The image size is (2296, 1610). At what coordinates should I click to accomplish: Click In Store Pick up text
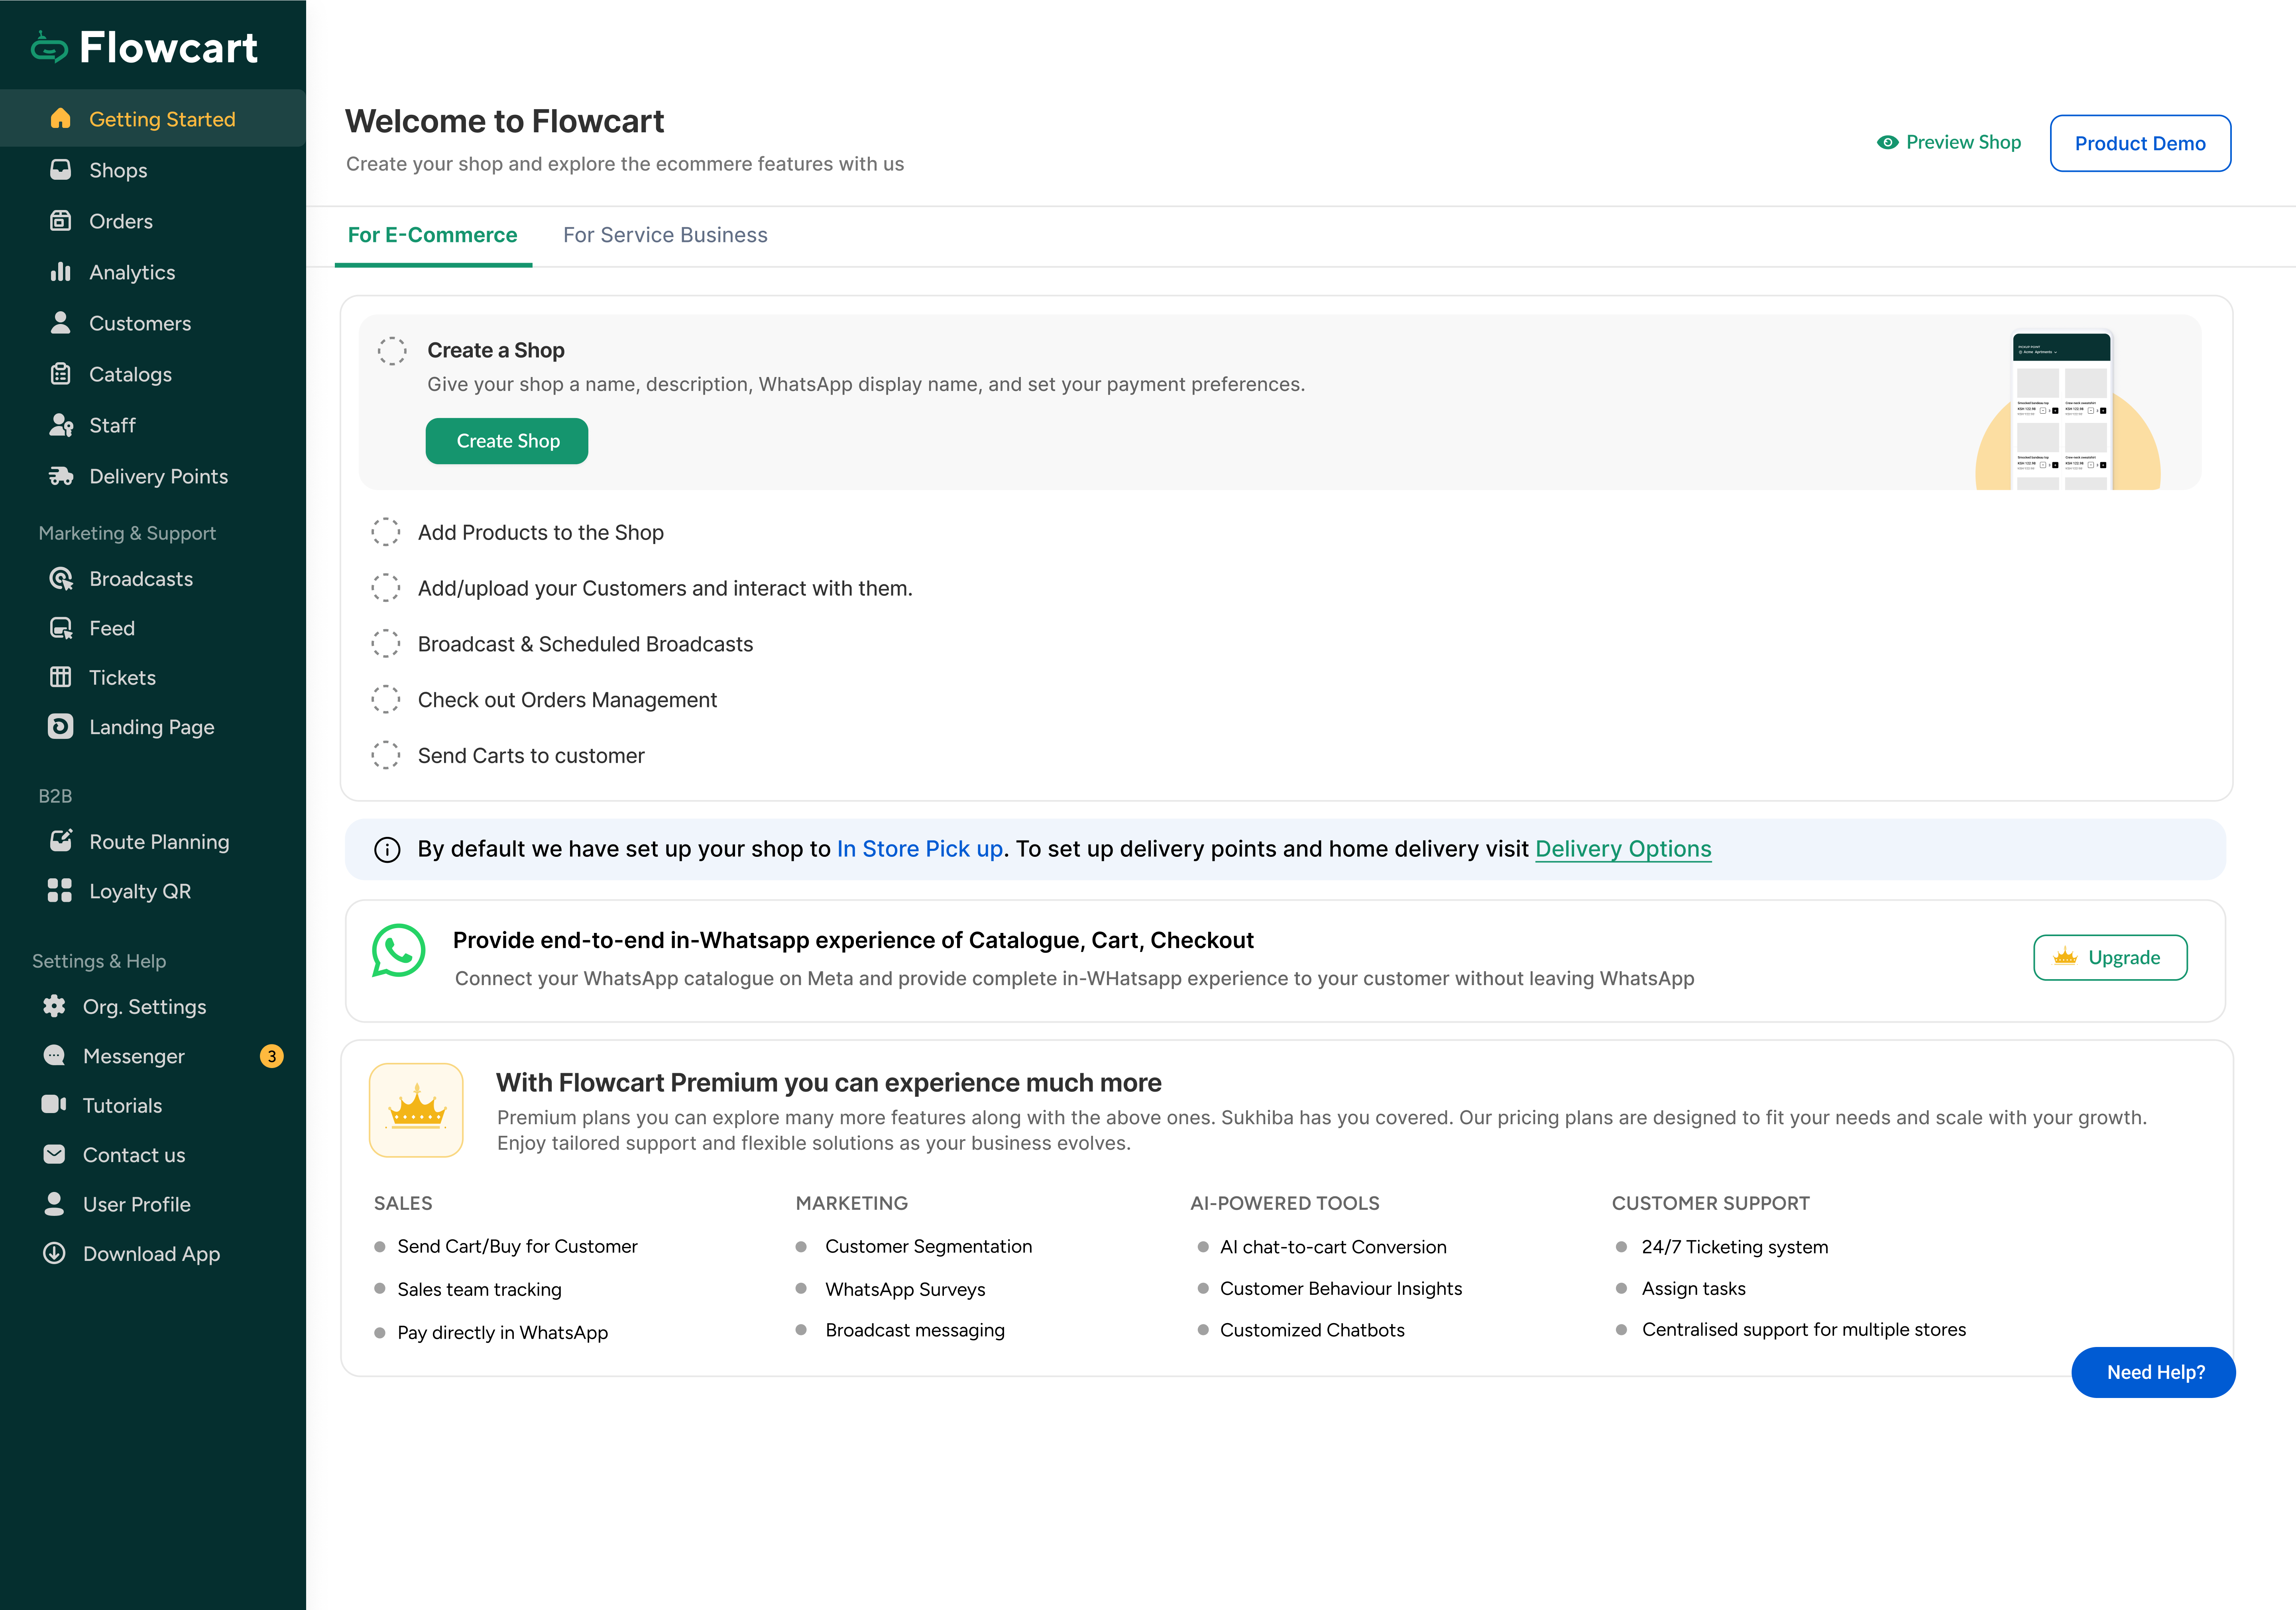[x=920, y=849]
